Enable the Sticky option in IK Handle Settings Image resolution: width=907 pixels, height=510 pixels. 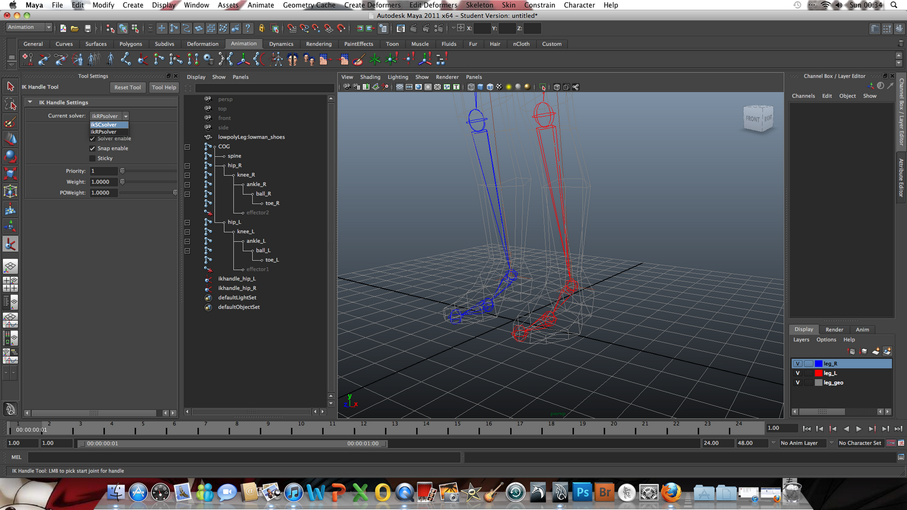click(x=92, y=158)
